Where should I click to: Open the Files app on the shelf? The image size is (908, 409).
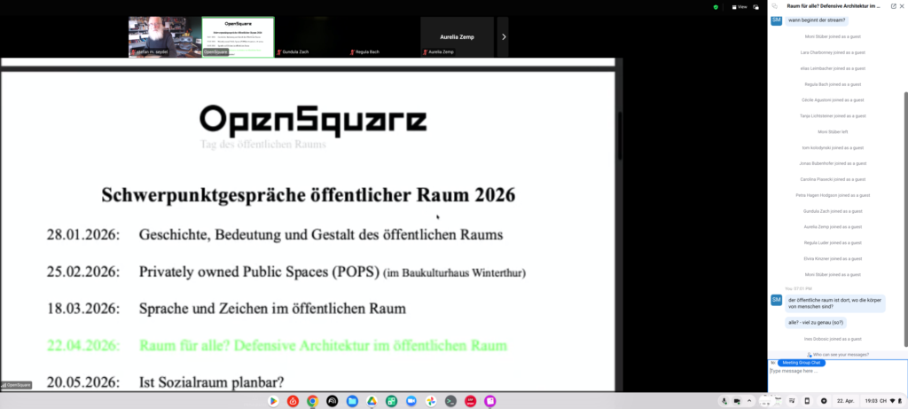pyautogui.click(x=352, y=401)
